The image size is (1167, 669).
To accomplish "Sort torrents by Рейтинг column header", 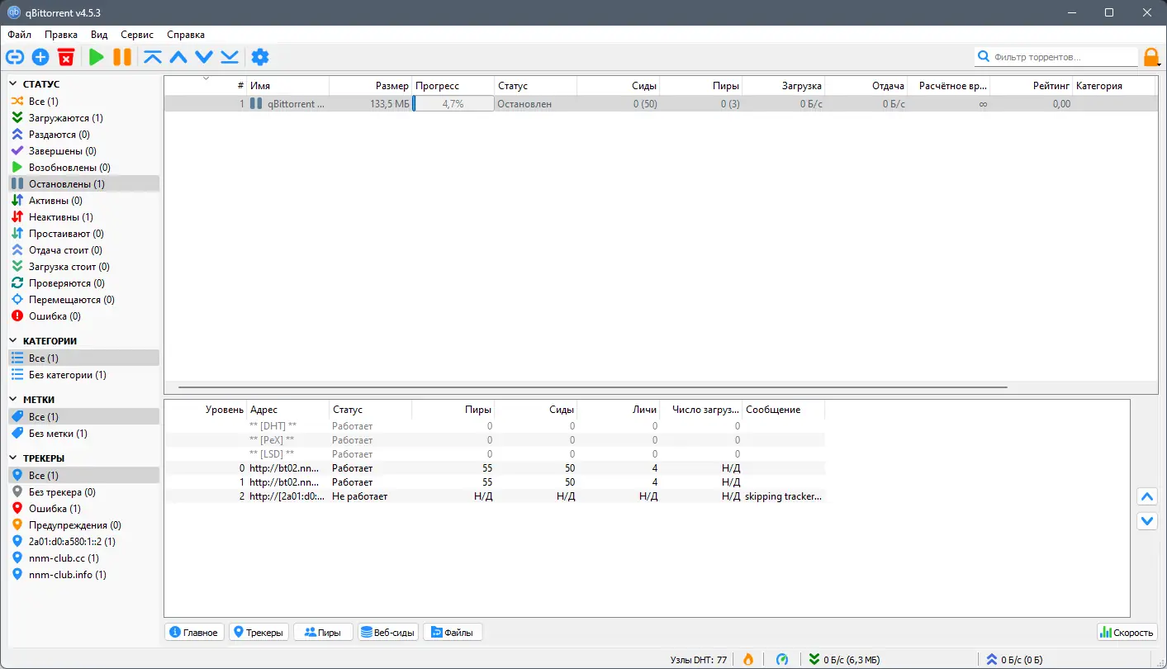I will [1031, 86].
